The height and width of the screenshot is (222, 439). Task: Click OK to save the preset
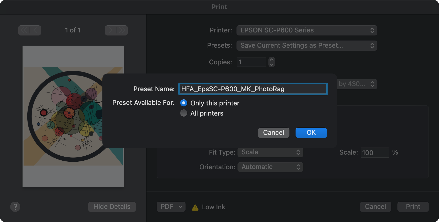pyautogui.click(x=311, y=133)
